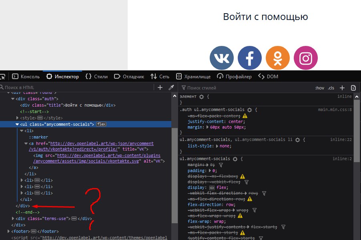Click ellipsis badge in footer element
The height and width of the screenshot is (240, 361).
tap(34, 231)
